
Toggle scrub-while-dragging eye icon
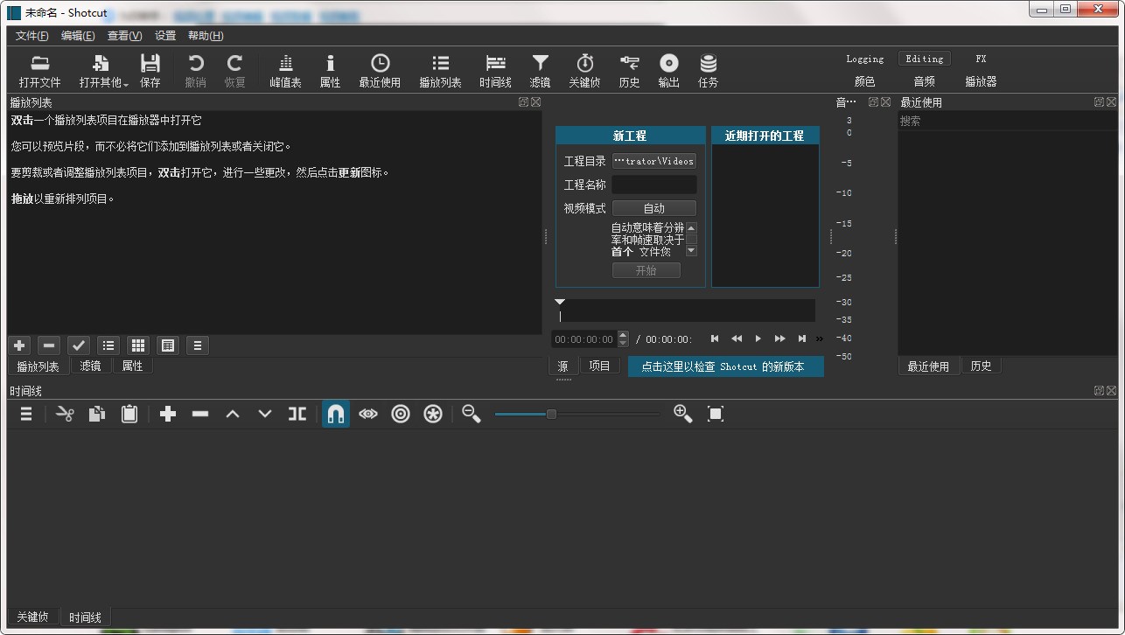point(367,414)
